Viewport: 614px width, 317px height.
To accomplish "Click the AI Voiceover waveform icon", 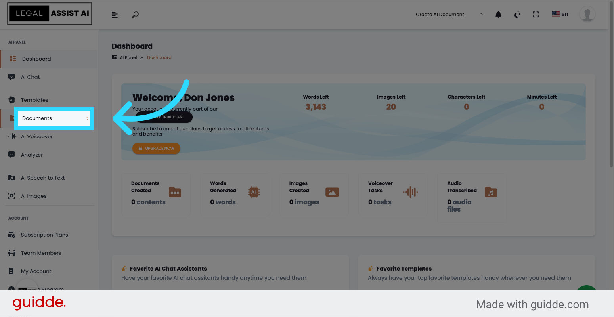I will click(12, 136).
